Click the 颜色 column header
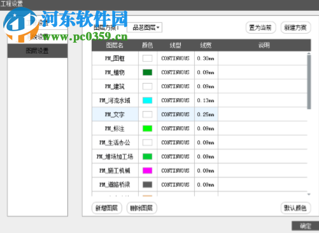319x233 pixels. (148, 45)
